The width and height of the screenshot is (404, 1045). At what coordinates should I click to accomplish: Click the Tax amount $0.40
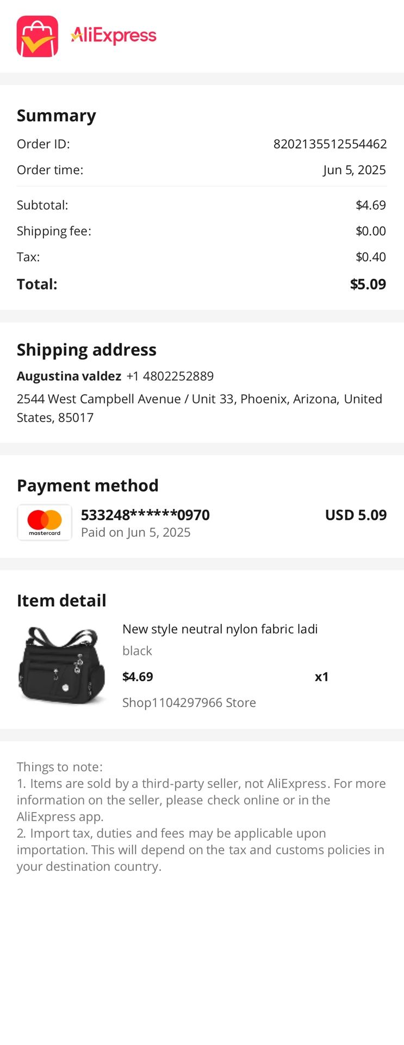pos(371,257)
